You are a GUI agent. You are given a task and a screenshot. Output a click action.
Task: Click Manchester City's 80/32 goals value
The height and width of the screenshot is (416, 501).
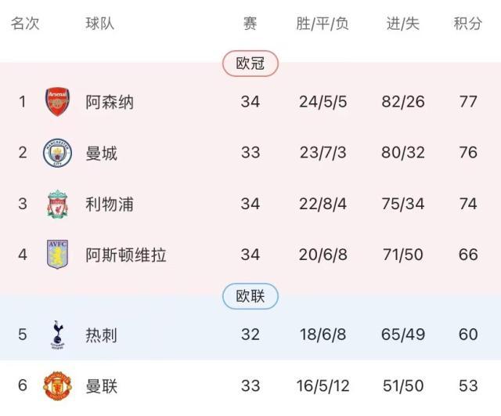[x=403, y=153]
